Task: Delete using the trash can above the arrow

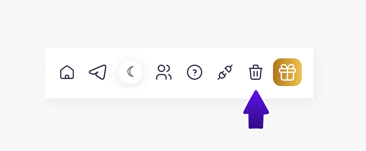Action: tap(255, 72)
